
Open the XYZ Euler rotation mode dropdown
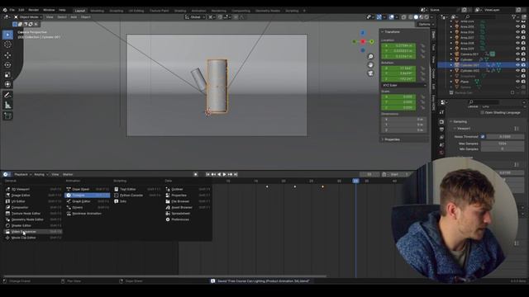tap(404, 86)
